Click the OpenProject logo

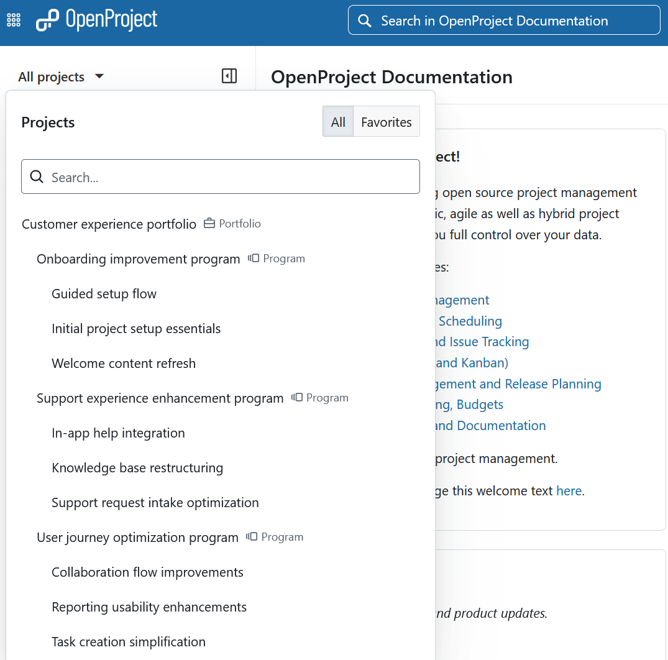(x=97, y=21)
